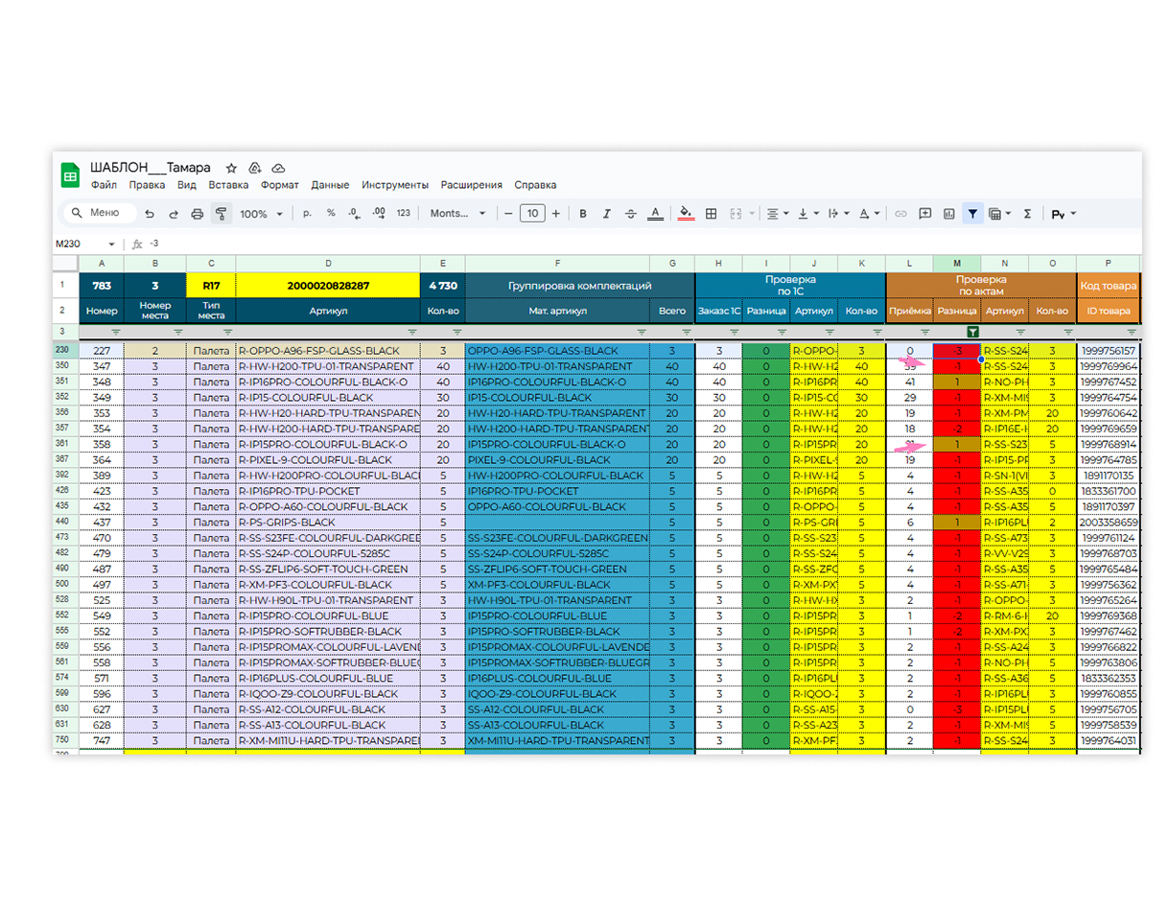Click the formula bar showing -3
This screenshot has width=1169, height=906.
(643, 244)
